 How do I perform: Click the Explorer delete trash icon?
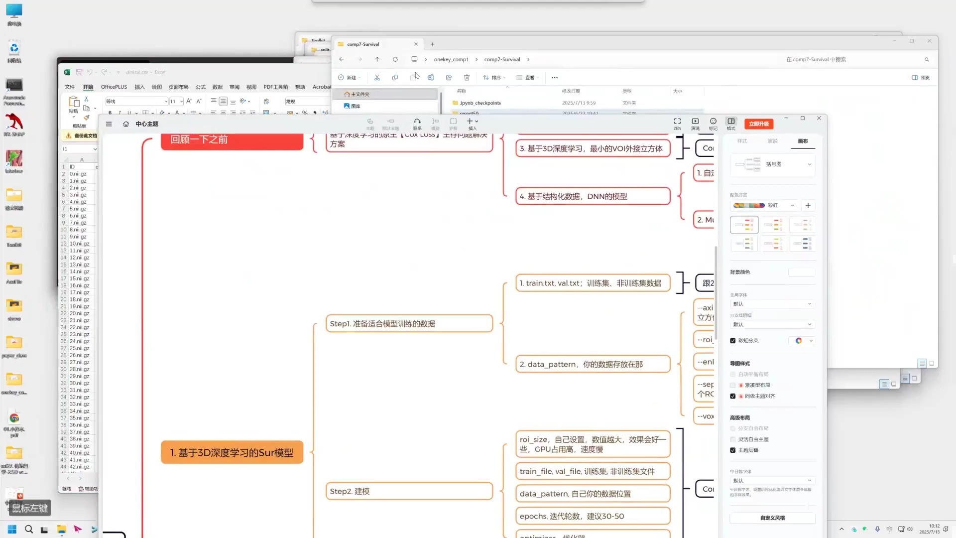pos(467,78)
